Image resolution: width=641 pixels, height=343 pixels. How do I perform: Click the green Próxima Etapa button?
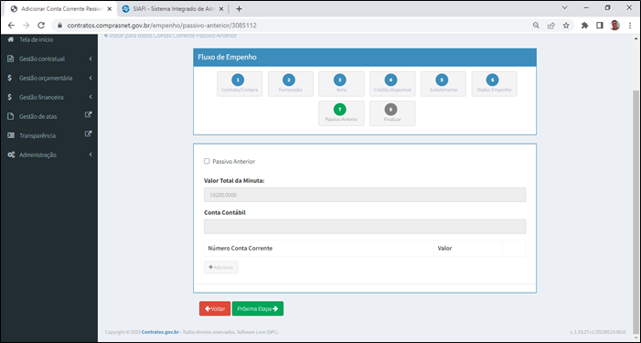pyautogui.click(x=258, y=308)
